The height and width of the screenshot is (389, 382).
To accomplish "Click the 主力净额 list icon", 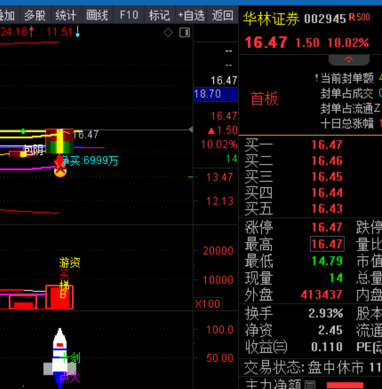I will point(310,385).
